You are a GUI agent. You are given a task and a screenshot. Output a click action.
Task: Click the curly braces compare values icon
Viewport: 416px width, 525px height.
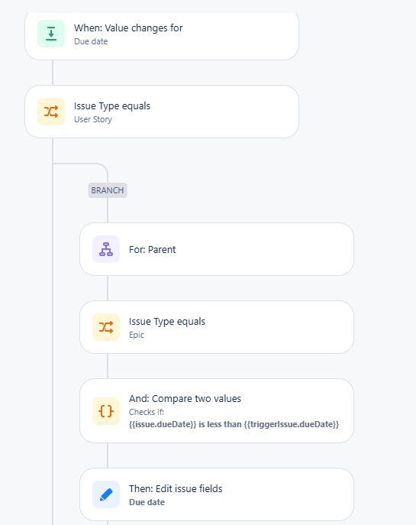click(x=106, y=411)
